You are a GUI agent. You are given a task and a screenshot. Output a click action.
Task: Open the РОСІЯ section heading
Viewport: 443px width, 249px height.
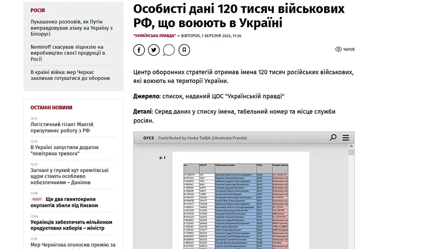[38, 10]
